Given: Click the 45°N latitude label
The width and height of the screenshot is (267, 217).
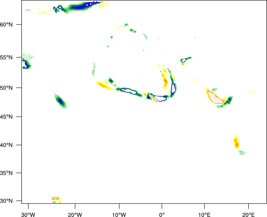Looking at the screenshot, I should tap(6, 117).
